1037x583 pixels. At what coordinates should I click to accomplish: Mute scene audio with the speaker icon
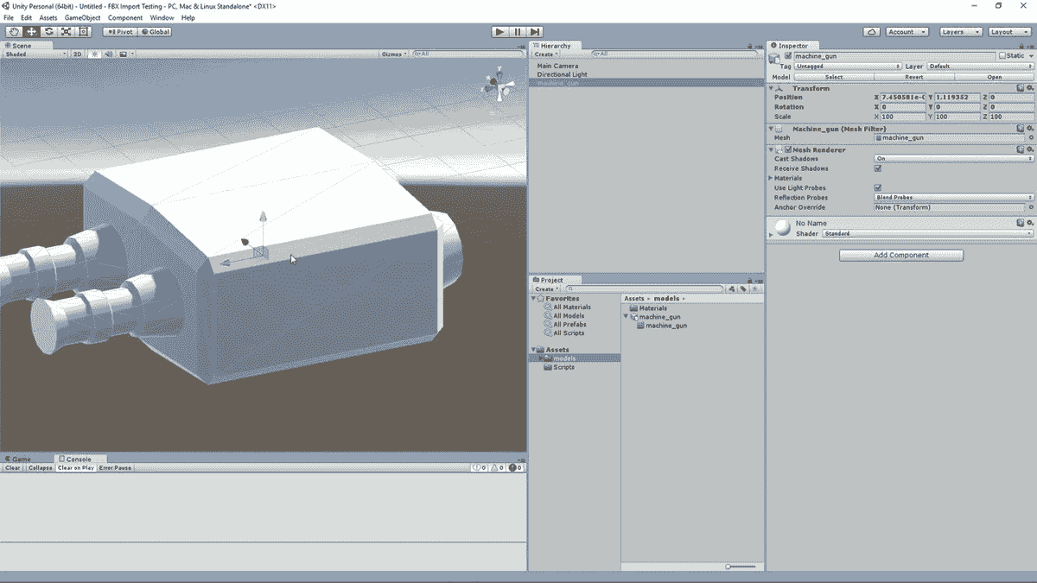point(109,53)
